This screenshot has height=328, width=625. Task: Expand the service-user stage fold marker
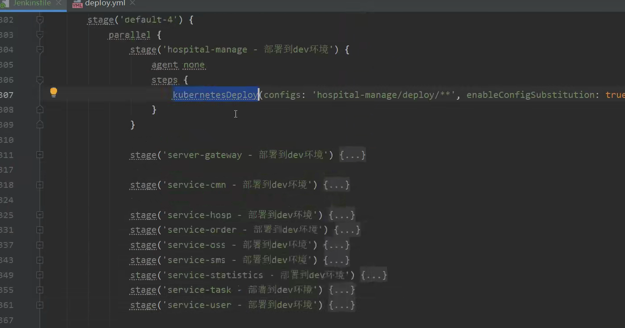(x=40, y=305)
